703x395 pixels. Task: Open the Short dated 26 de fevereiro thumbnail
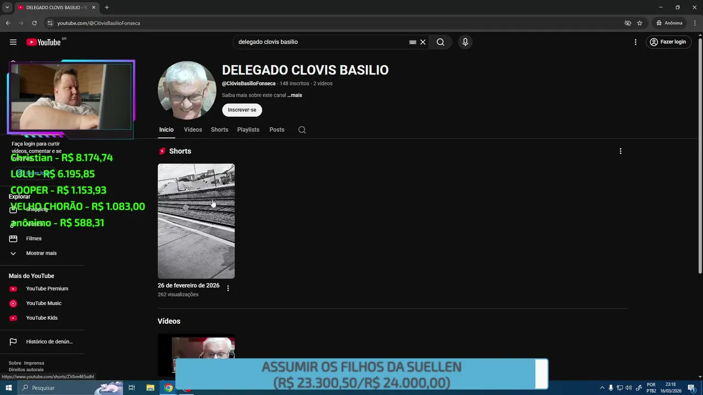196,221
